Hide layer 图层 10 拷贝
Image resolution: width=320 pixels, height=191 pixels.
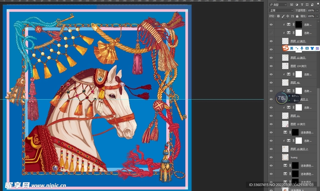(x=271, y=124)
